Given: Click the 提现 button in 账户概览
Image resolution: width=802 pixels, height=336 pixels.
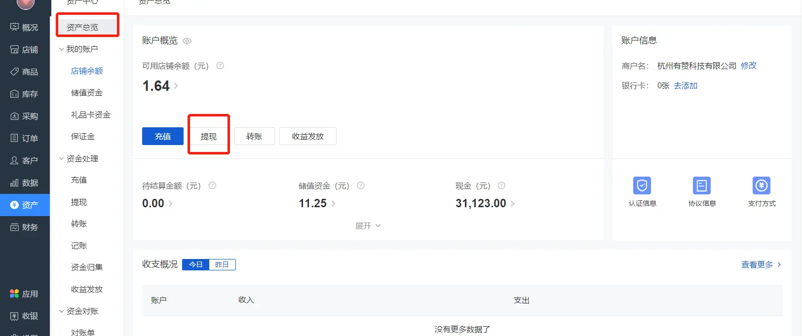Looking at the screenshot, I should [208, 136].
